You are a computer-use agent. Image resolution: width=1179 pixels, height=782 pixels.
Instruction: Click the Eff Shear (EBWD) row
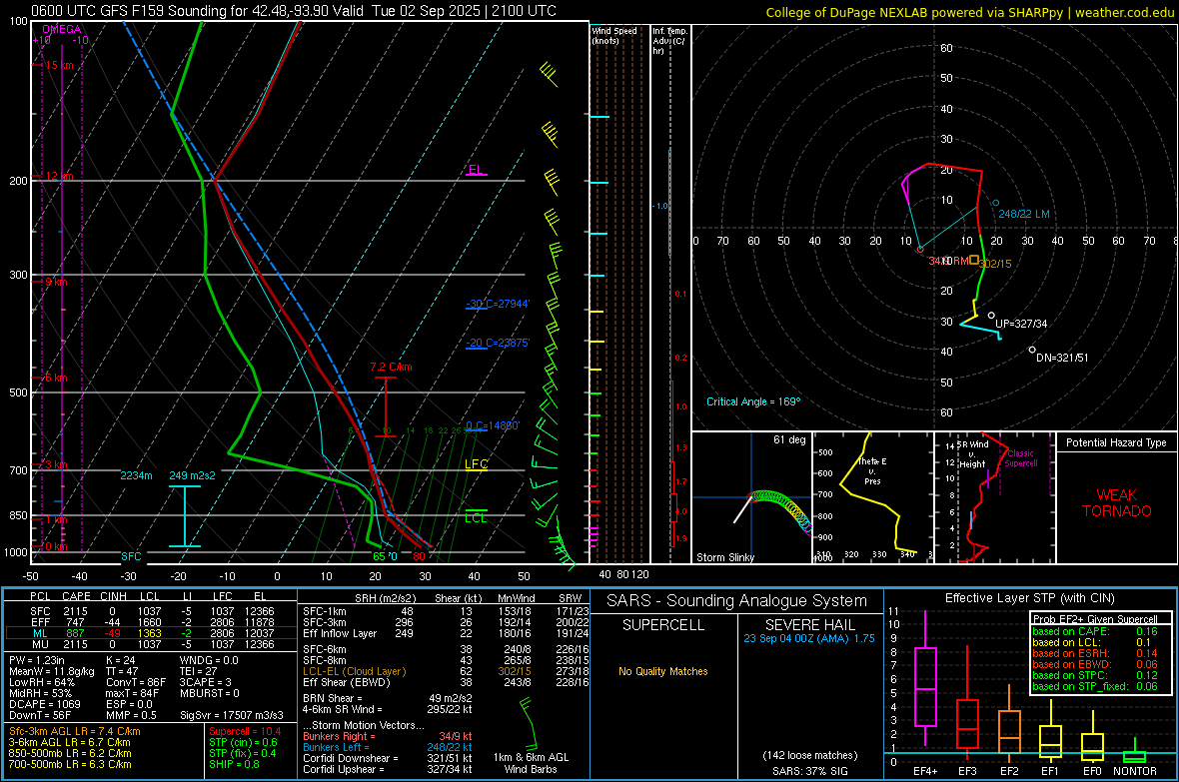click(446, 683)
